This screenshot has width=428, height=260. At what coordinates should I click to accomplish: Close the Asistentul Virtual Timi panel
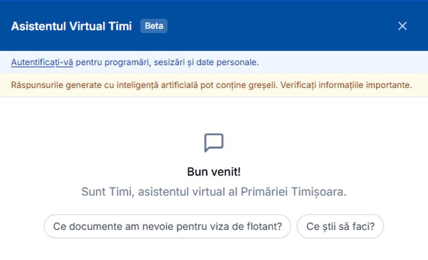[402, 26]
